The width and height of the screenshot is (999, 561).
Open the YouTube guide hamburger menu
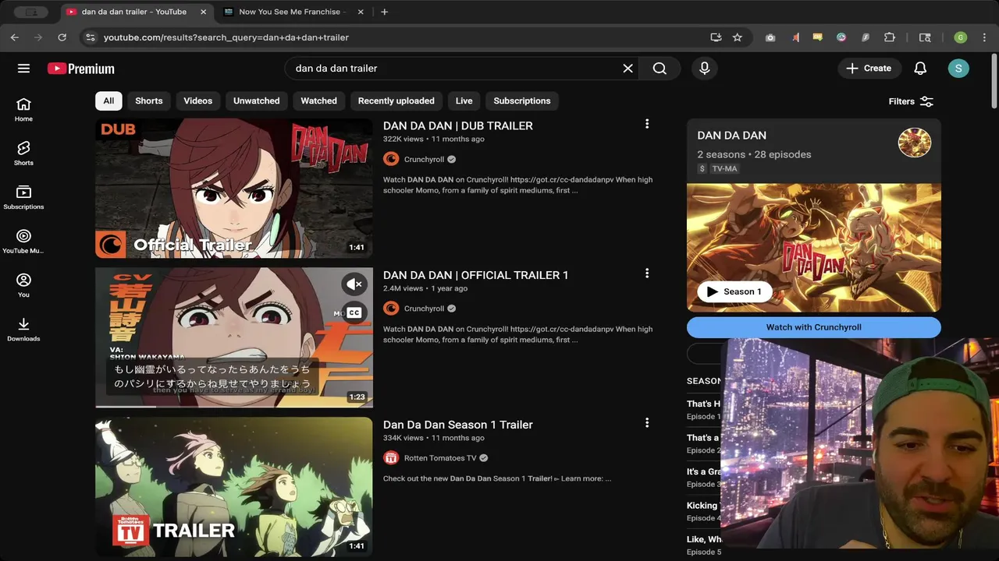point(23,69)
